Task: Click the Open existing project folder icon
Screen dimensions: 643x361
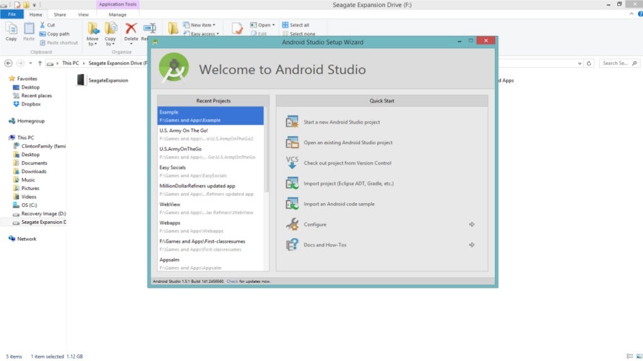Action: [x=292, y=142]
